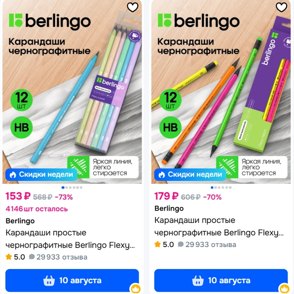Click the Скидки недели badge on right card
The width and height of the screenshot is (294, 294).
click(190, 174)
